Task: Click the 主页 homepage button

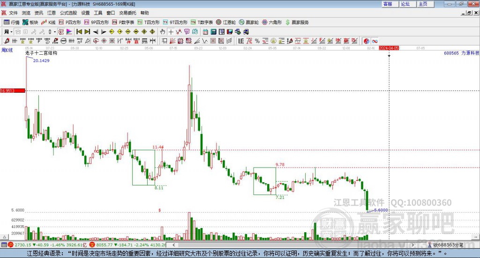Action: click(426, 4)
